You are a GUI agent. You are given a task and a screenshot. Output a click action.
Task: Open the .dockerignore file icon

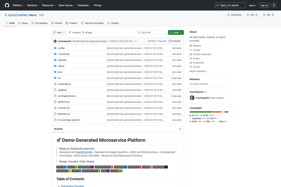(55, 84)
